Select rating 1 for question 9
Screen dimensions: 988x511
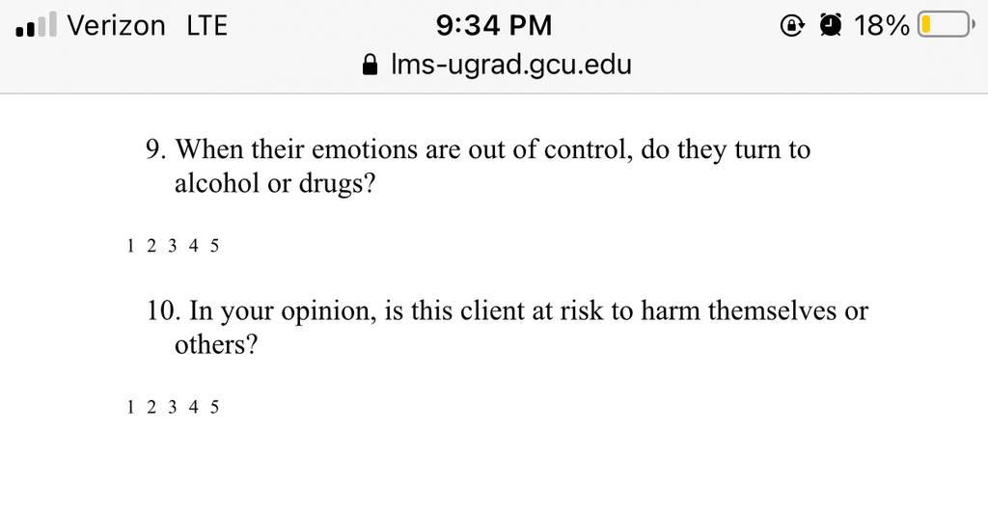(130, 246)
